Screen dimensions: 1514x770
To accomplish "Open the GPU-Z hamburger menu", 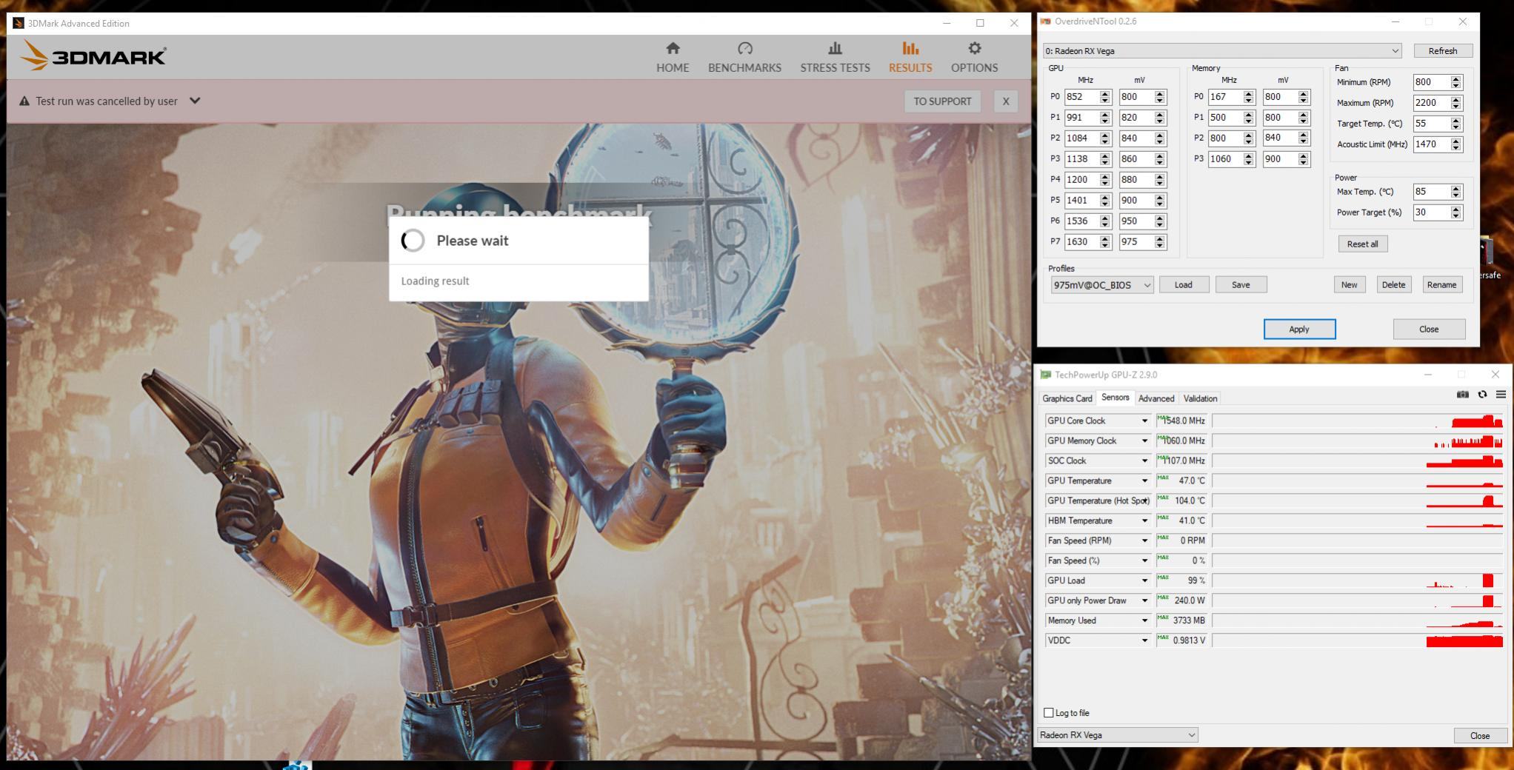I will (x=1501, y=395).
